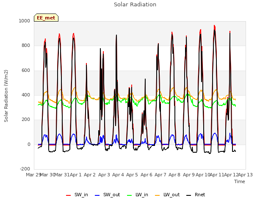The image size is (271, 203).
Task: Click the red SW_in legend color marker
Action: pos(69,195)
